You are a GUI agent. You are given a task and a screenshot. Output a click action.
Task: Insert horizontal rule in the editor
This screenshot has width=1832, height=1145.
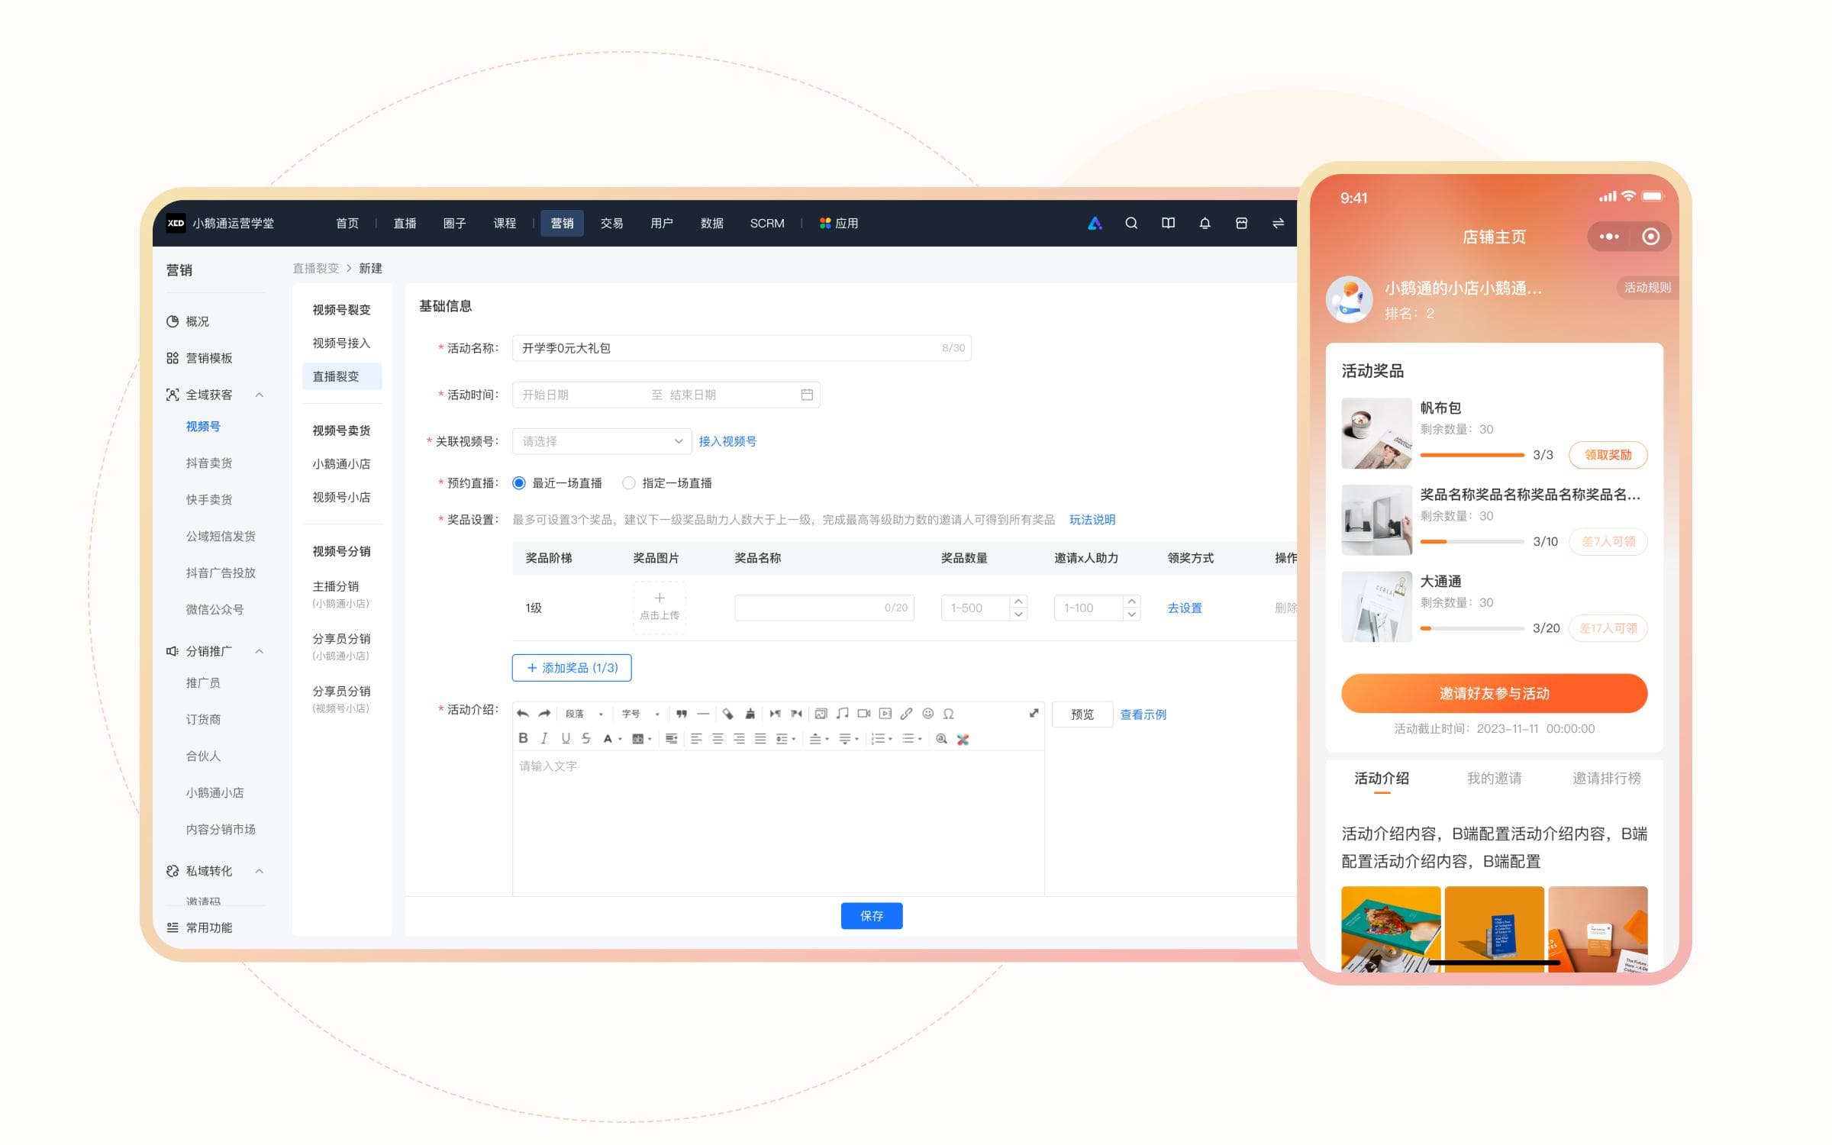[x=703, y=714]
